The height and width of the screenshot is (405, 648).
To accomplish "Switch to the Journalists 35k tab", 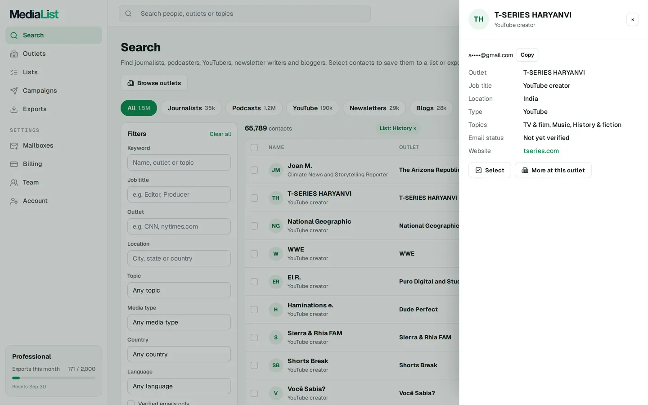I will 191,108.
